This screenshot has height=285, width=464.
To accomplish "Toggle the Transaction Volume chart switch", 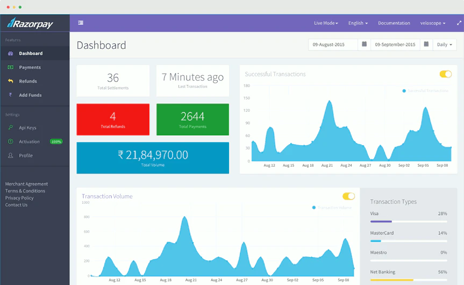I will [348, 196].
